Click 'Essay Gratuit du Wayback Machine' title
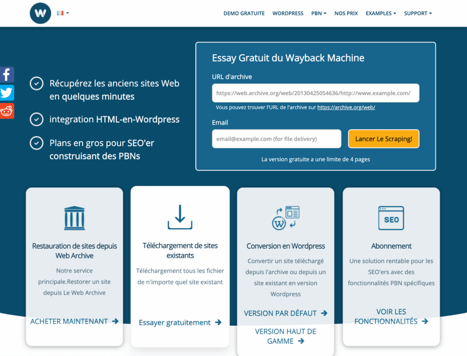Viewport: 467px width, 356px height. (288, 58)
